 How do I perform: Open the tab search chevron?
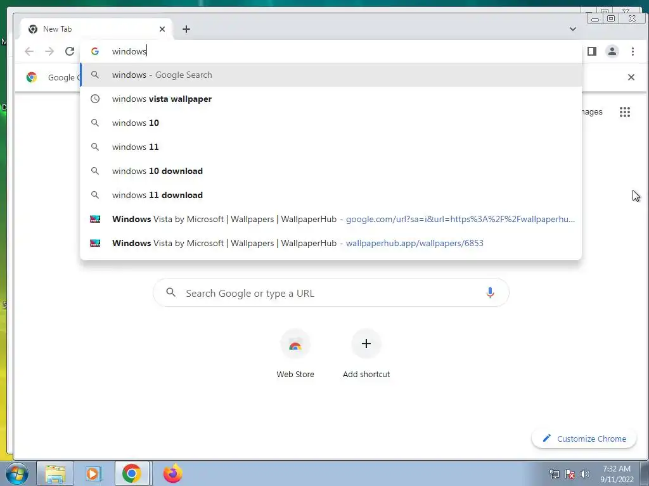[573, 29]
